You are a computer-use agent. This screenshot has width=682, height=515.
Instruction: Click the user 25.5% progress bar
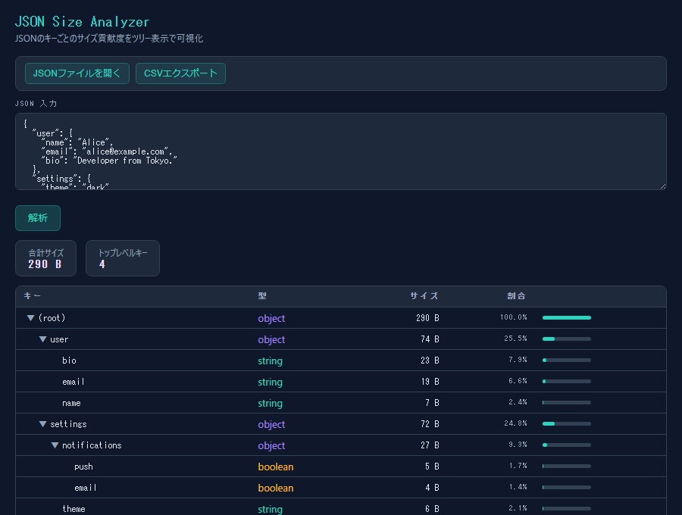coord(567,339)
